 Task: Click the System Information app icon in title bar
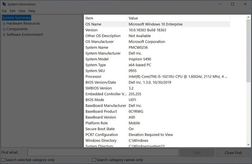point(4,4)
